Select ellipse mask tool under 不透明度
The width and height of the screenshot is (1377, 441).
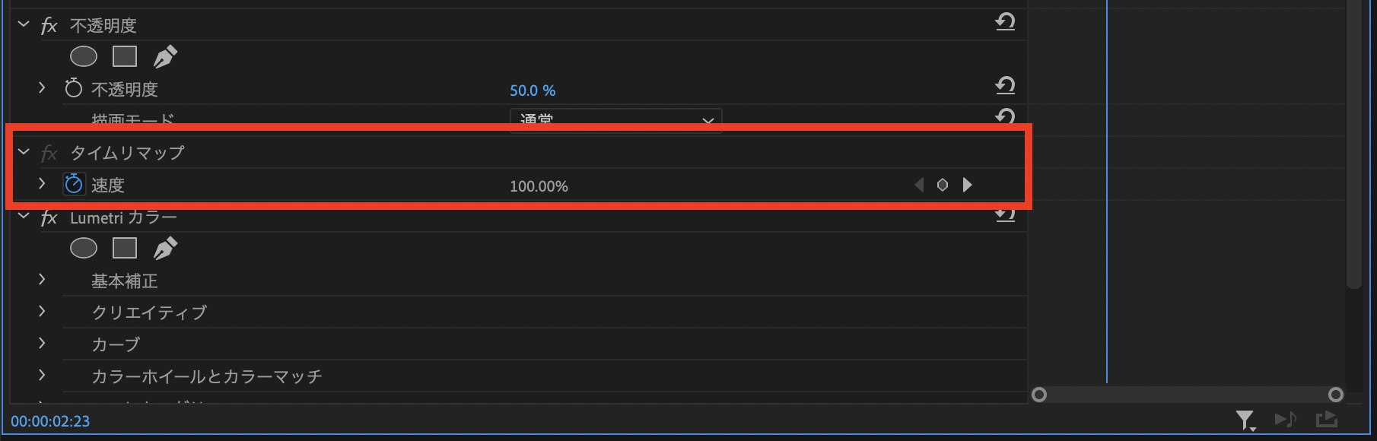(x=84, y=56)
